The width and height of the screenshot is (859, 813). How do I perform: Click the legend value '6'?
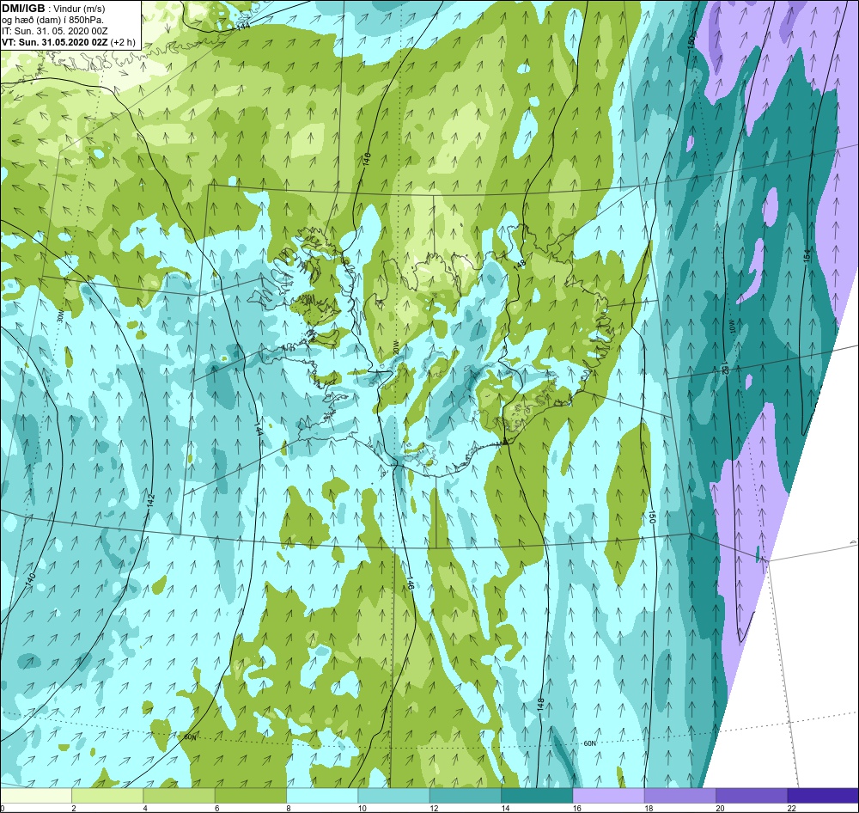tap(217, 808)
